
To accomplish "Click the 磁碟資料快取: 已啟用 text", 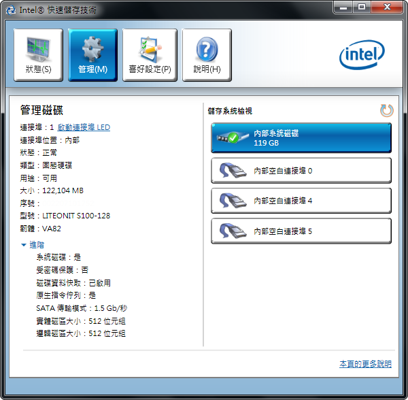I will tap(73, 283).
